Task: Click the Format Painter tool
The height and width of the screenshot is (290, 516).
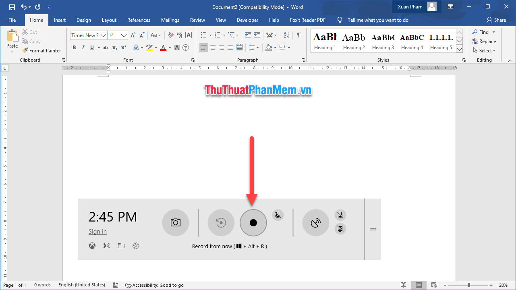Action: (42, 50)
